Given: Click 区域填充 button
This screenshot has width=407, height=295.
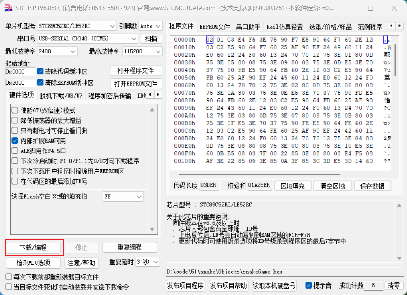Looking at the screenshot, I should tap(293, 186).
